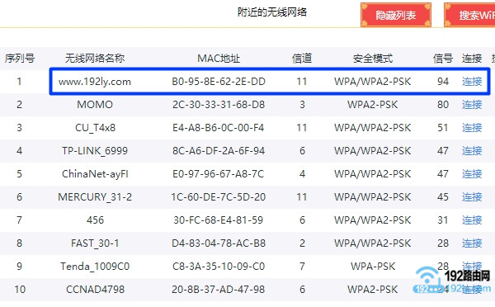Click the 附近的无线网络 title

(272, 12)
